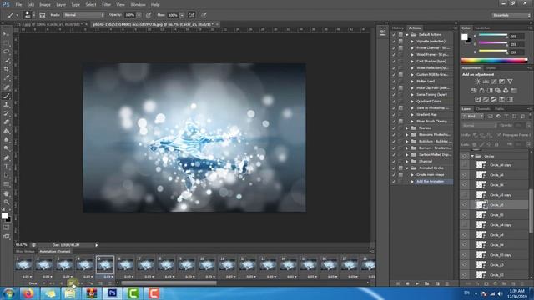
Task: Filter layers for type layers
Action: [x=506, y=117]
